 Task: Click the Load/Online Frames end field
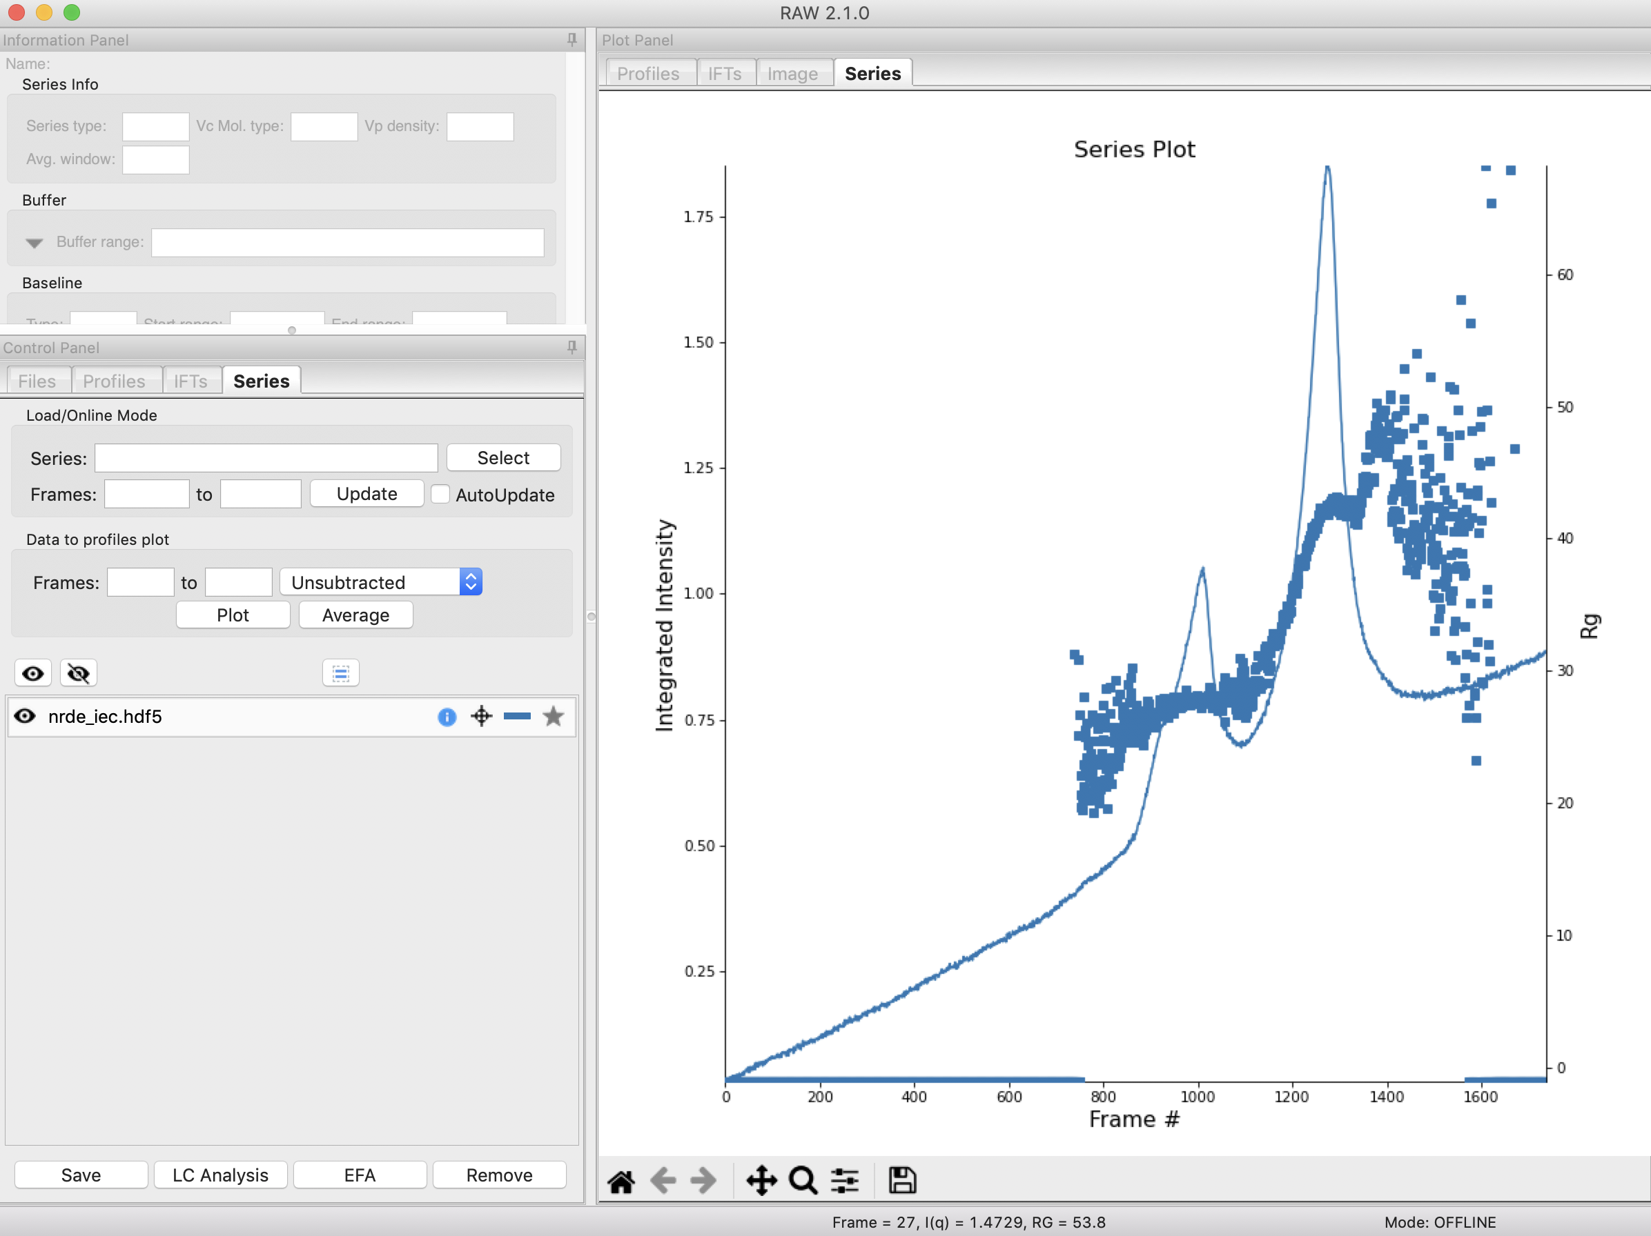(x=260, y=494)
